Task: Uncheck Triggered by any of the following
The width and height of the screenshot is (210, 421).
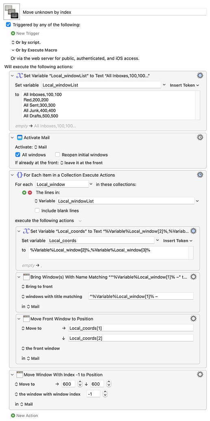Action: pos(8,25)
